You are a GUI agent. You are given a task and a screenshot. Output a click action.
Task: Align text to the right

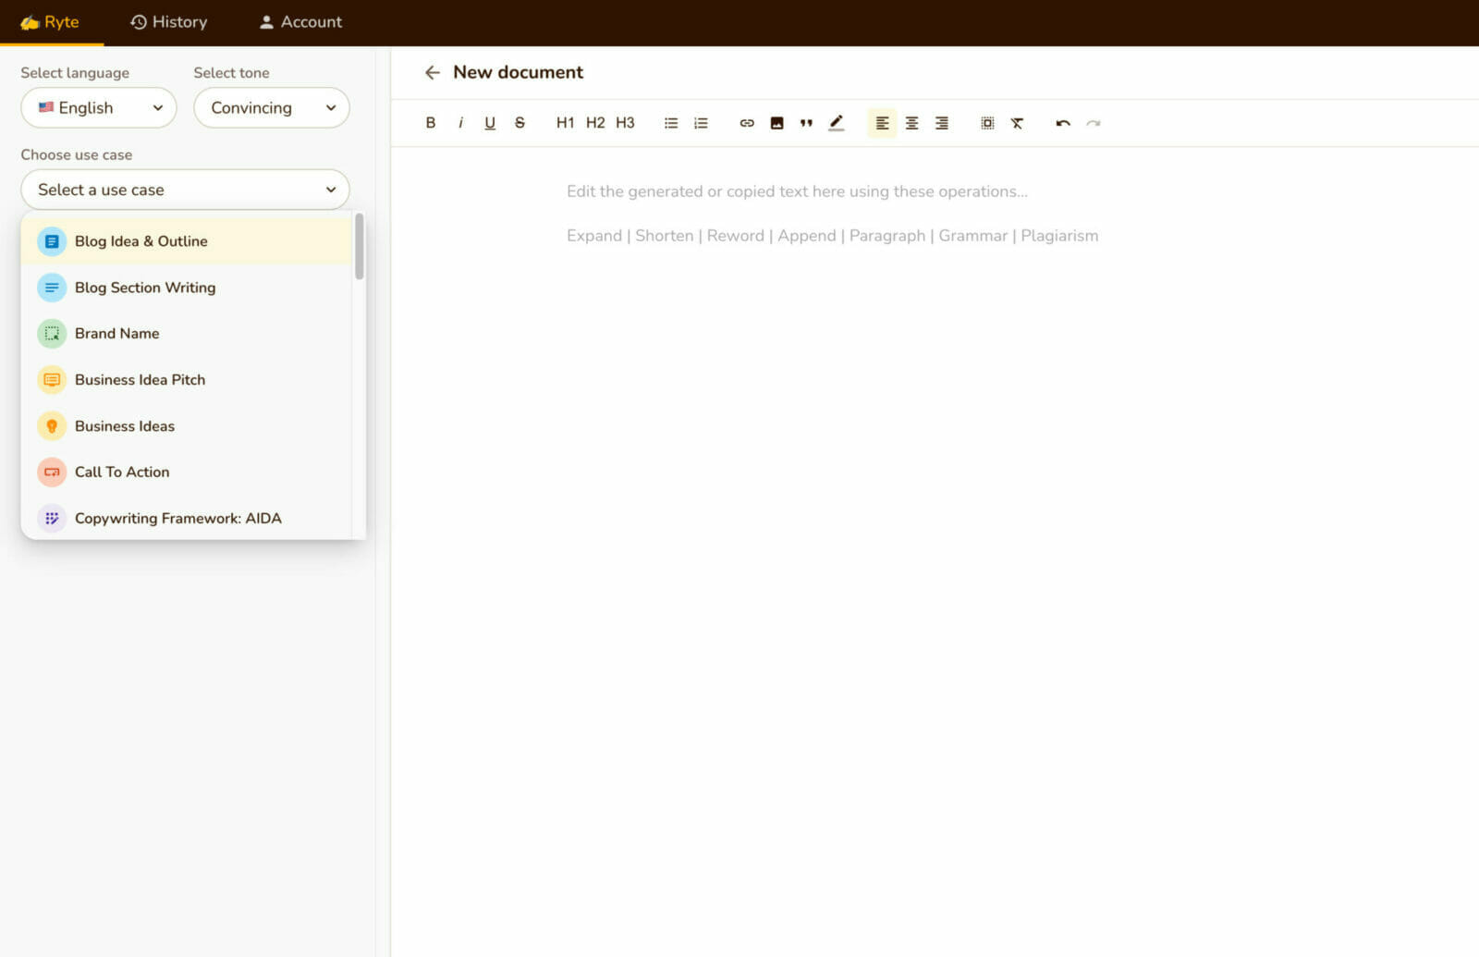(941, 123)
